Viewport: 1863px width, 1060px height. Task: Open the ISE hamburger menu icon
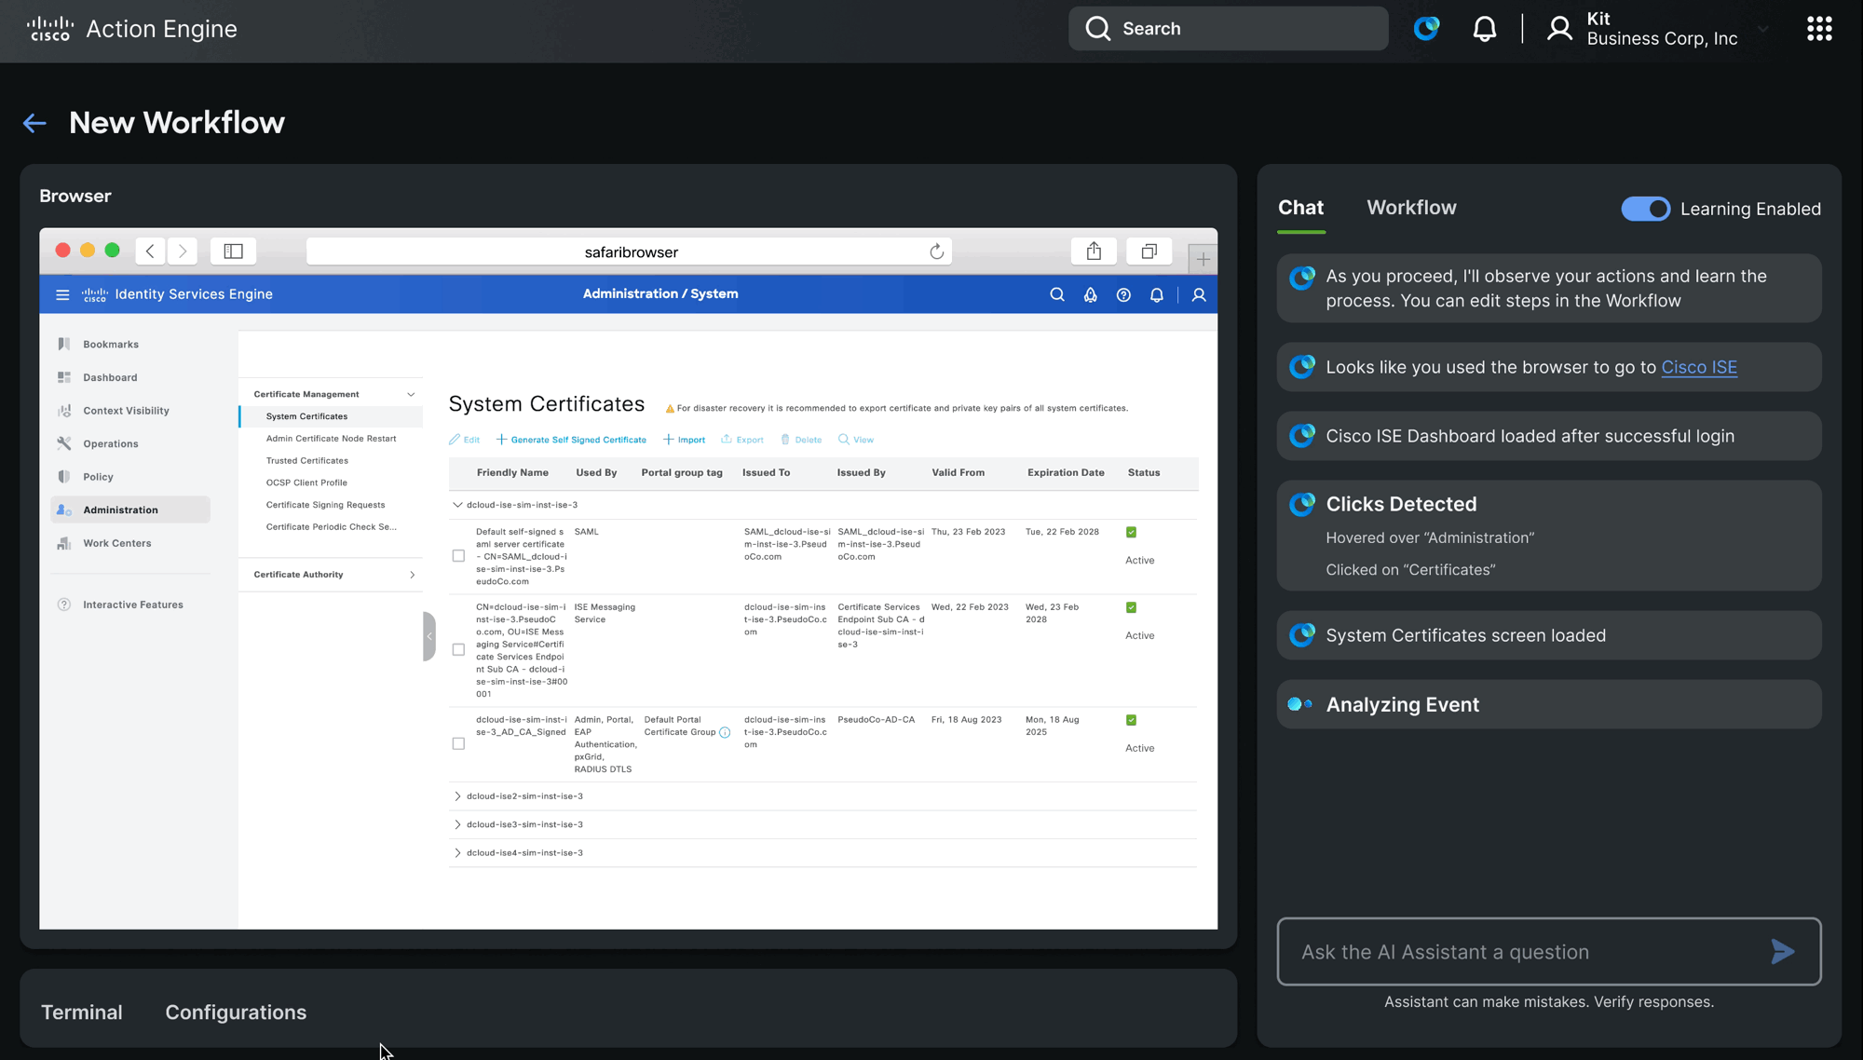pyautogui.click(x=62, y=294)
